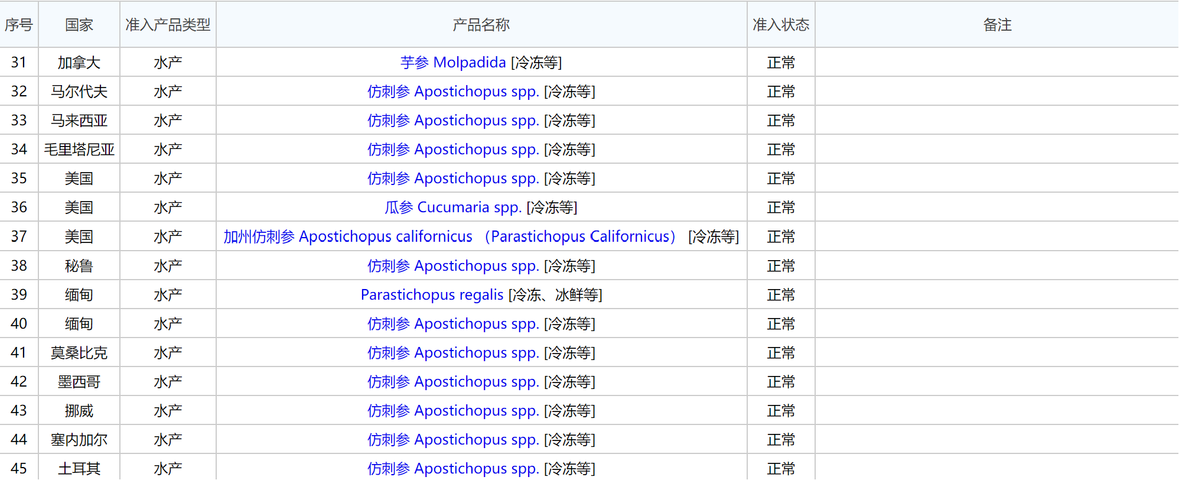Open the 仿刺参 link in the 墨西哥 row
Screen dimensions: 1179x480
click(453, 381)
